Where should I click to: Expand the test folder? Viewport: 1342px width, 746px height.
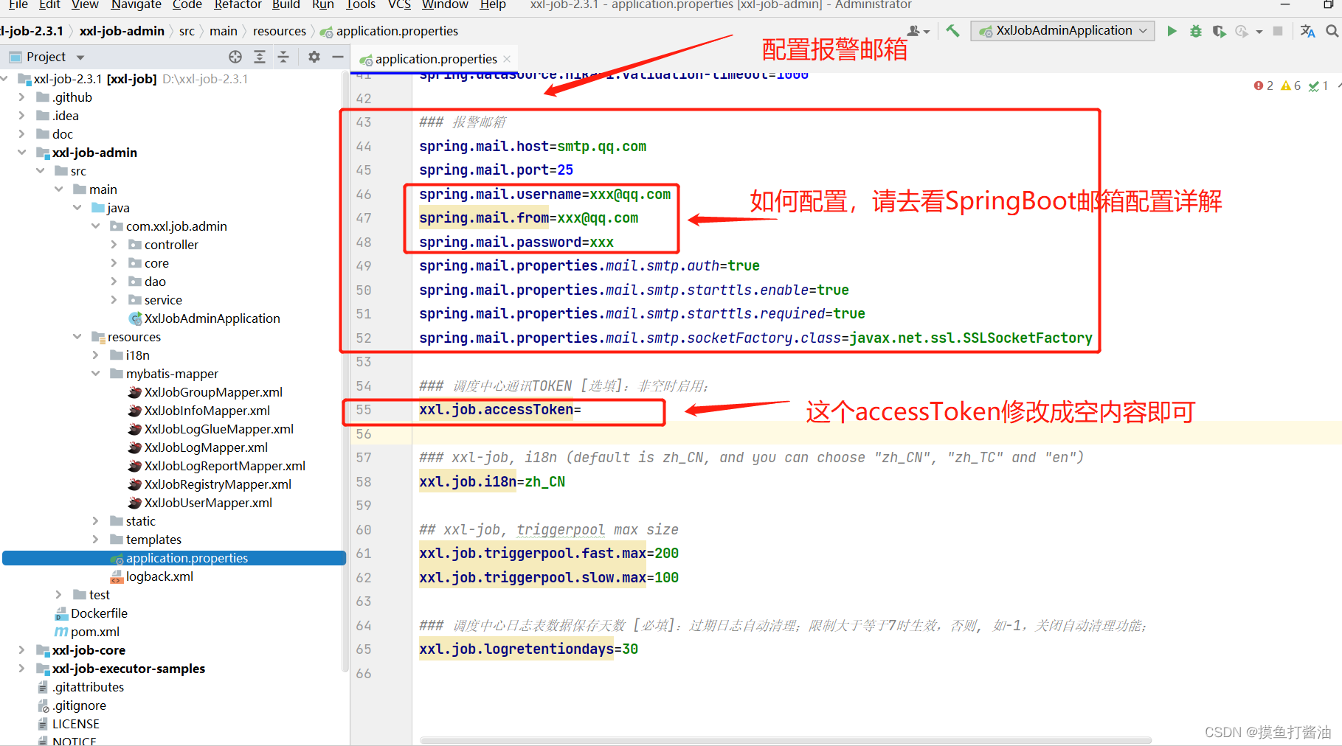pos(58,595)
